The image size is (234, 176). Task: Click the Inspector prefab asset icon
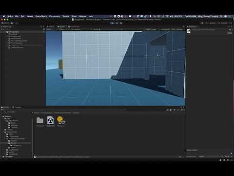click(189, 31)
